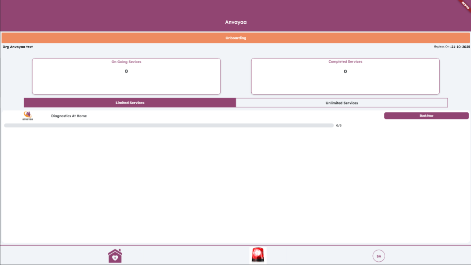Click the Xrg Anvayaa test name

pyautogui.click(x=18, y=47)
